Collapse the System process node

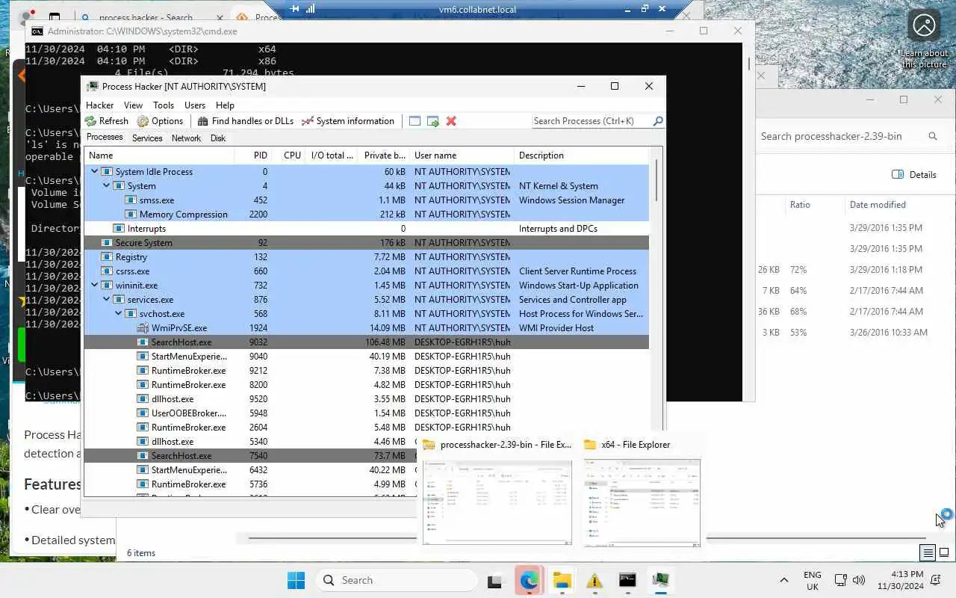click(106, 186)
